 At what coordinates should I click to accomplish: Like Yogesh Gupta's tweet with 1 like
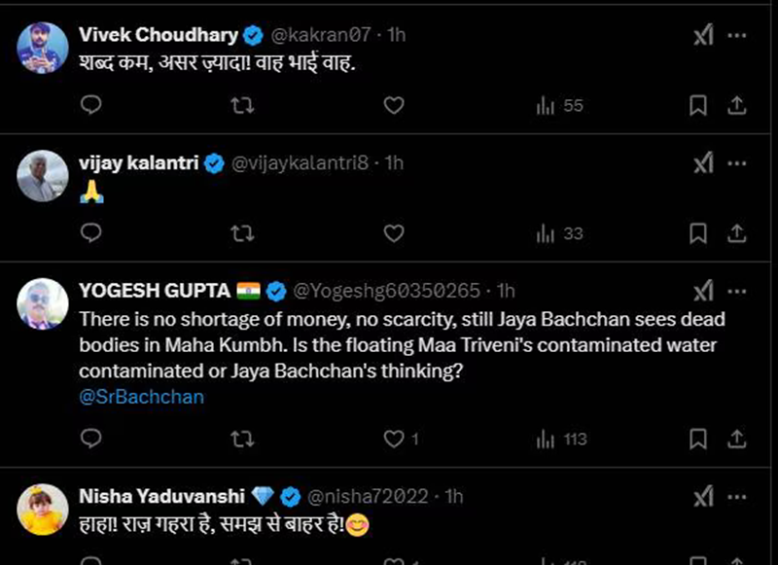point(393,440)
